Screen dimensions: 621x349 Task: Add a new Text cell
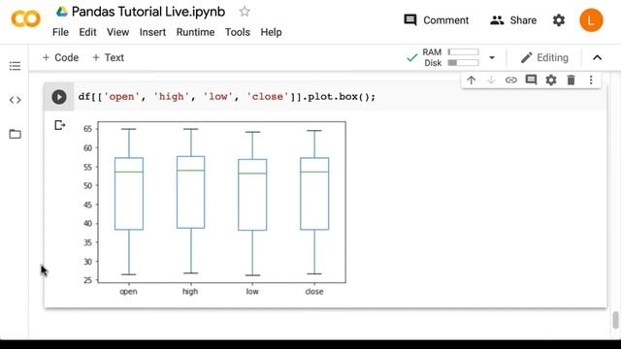point(108,58)
